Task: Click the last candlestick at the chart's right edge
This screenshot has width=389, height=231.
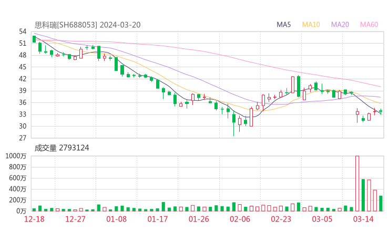Action: [x=381, y=111]
